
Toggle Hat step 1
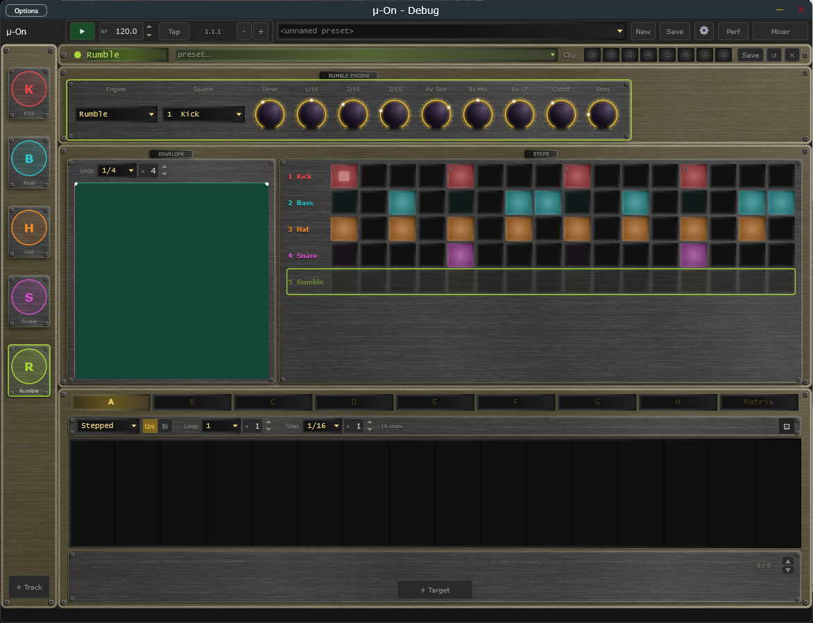[x=344, y=229]
